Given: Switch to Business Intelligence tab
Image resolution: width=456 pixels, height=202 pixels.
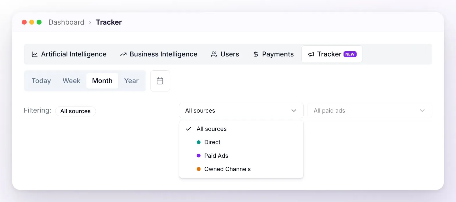Looking at the screenshot, I should click(159, 54).
